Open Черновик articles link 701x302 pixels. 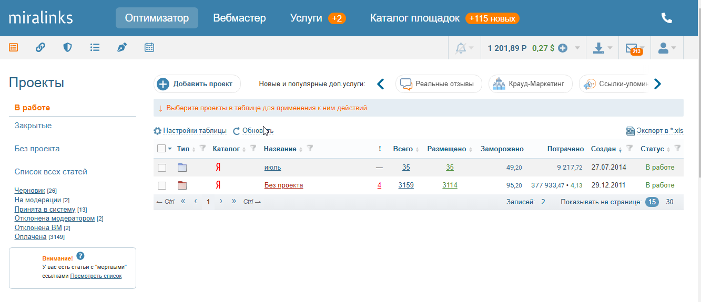pos(30,190)
